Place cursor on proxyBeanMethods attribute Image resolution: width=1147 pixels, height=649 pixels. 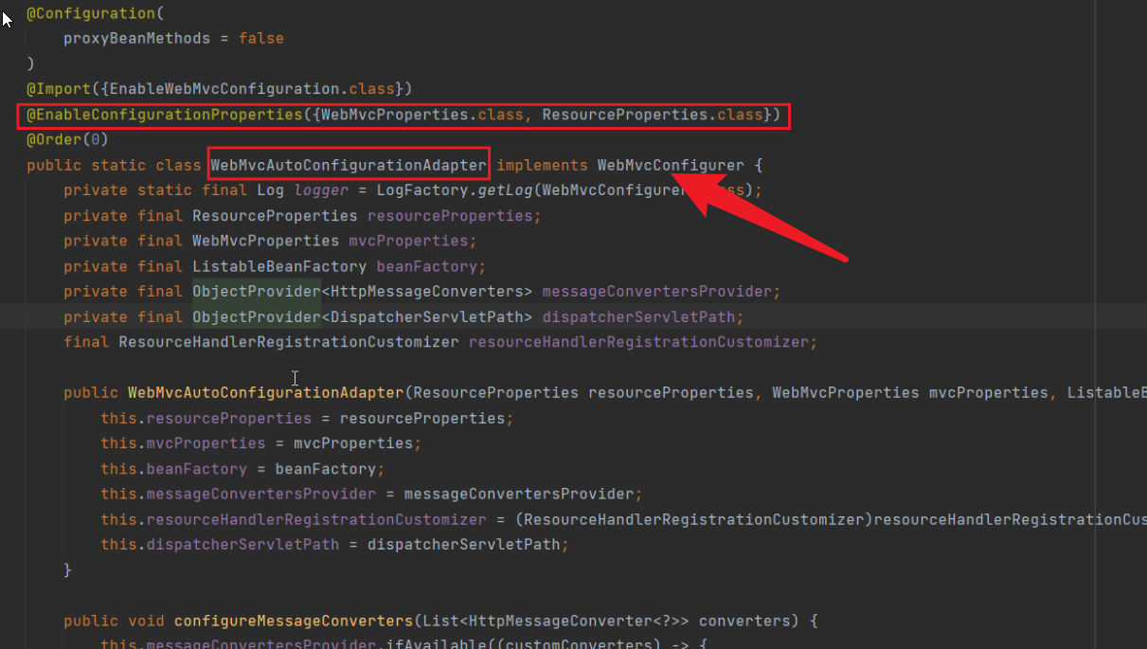(x=137, y=39)
